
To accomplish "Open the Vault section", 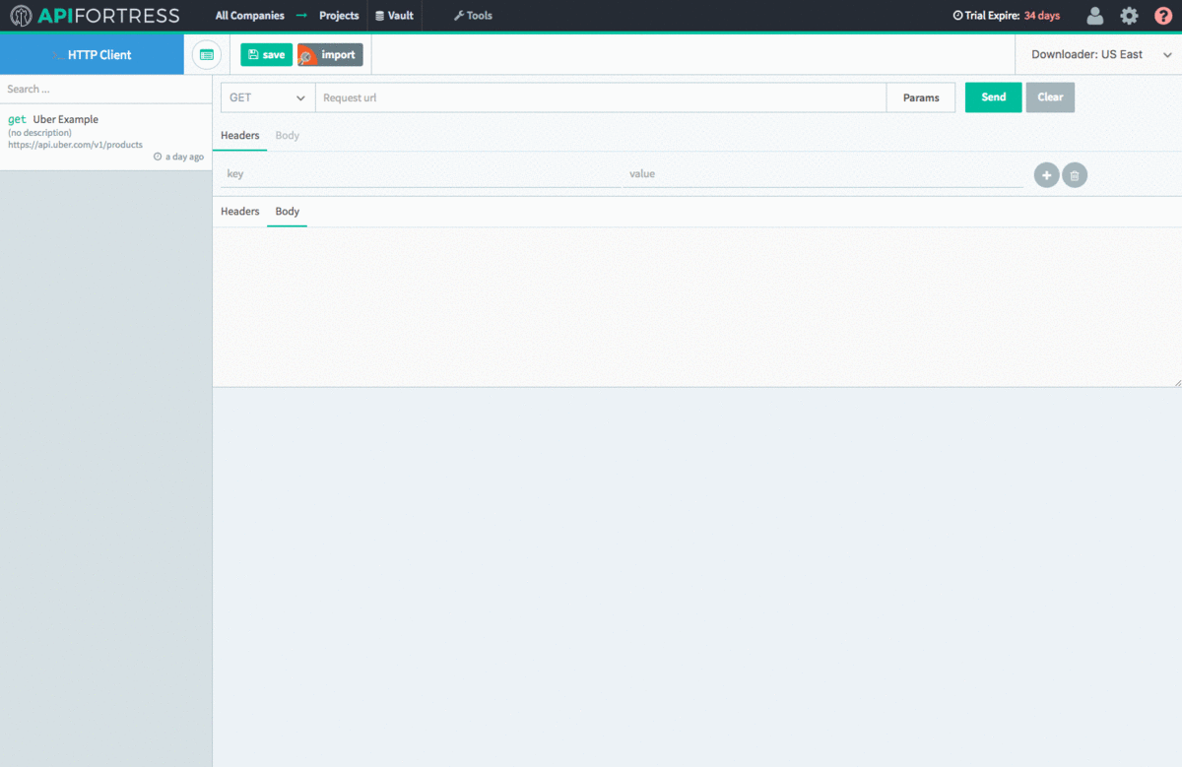I will (x=394, y=16).
